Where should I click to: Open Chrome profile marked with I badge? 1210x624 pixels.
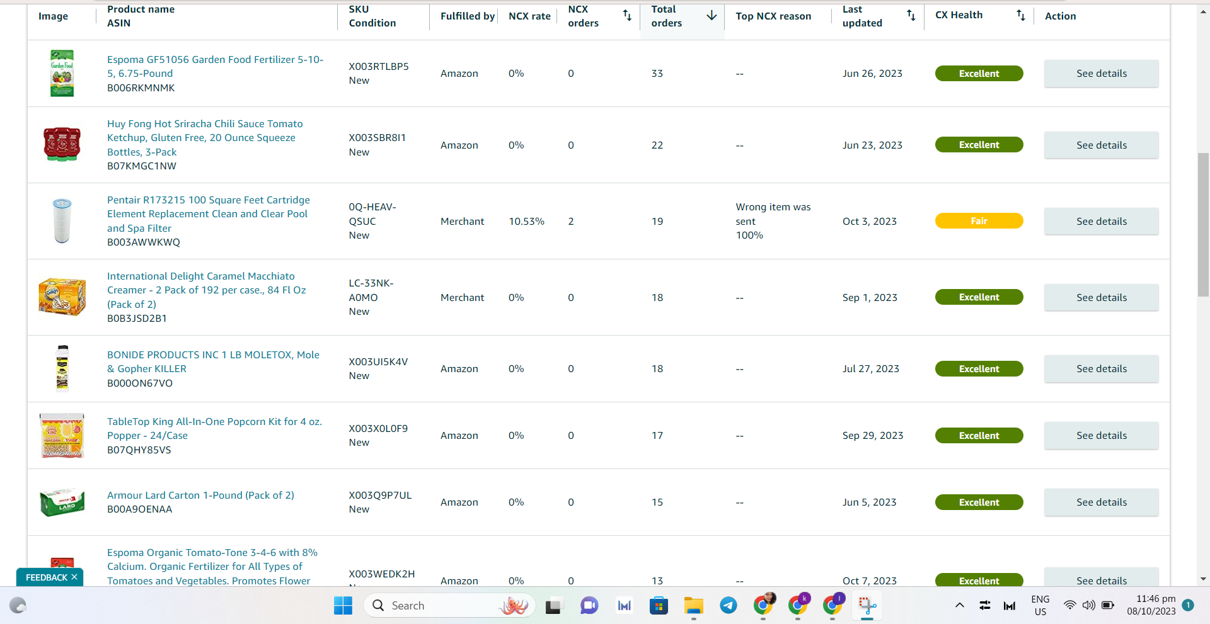(833, 606)
